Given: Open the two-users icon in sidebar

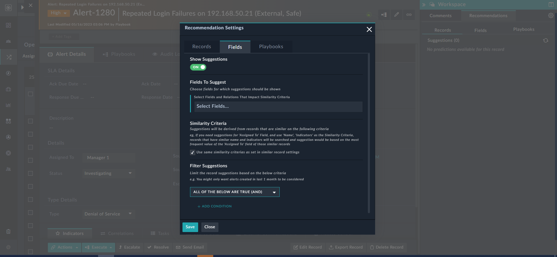Looking at the screenshot, I should coord(8,169).
